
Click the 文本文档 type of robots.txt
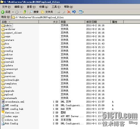[66, 120]
